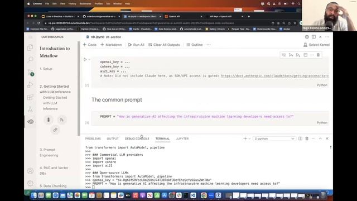The image size is (357, 201).
Task: Create a new terminal with the plus icon
Action: 245,138
